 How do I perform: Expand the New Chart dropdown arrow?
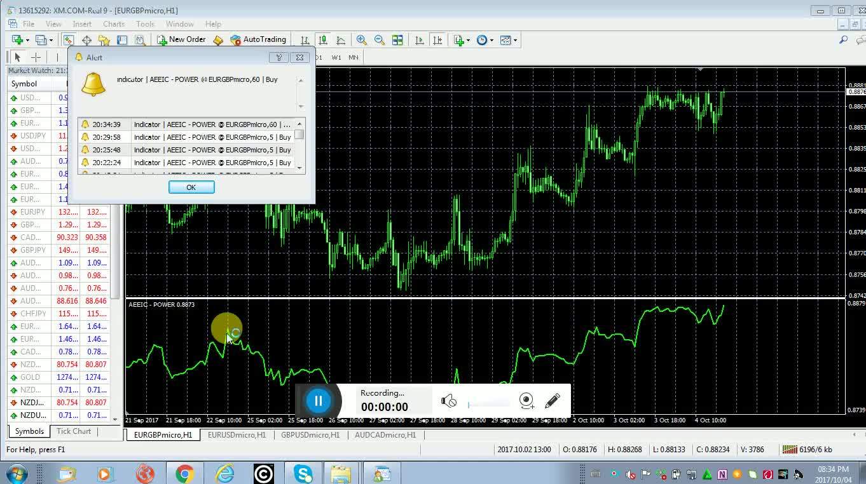point(27,40)
